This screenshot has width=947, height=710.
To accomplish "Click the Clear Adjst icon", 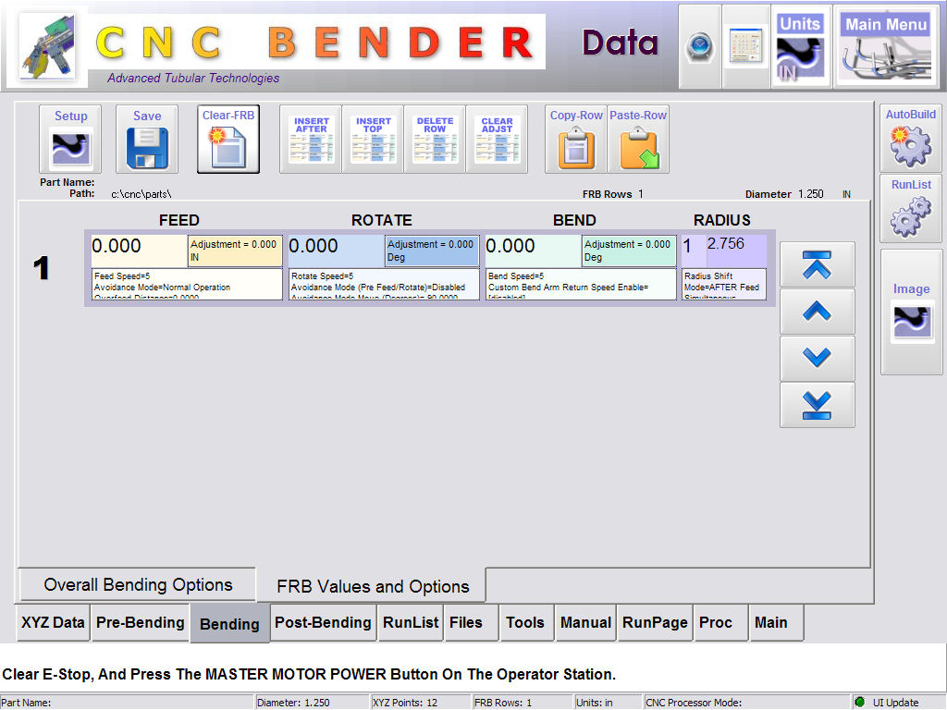I will click(x=497, y=140).
